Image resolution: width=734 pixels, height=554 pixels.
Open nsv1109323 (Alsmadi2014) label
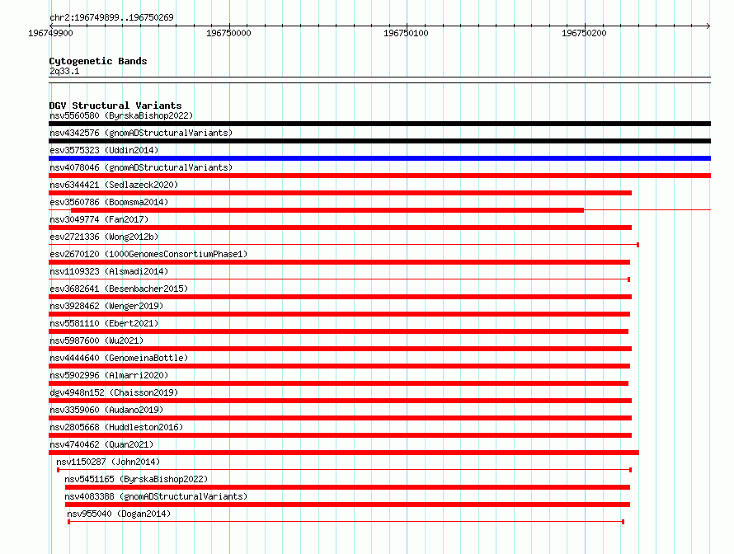[109, 271]
